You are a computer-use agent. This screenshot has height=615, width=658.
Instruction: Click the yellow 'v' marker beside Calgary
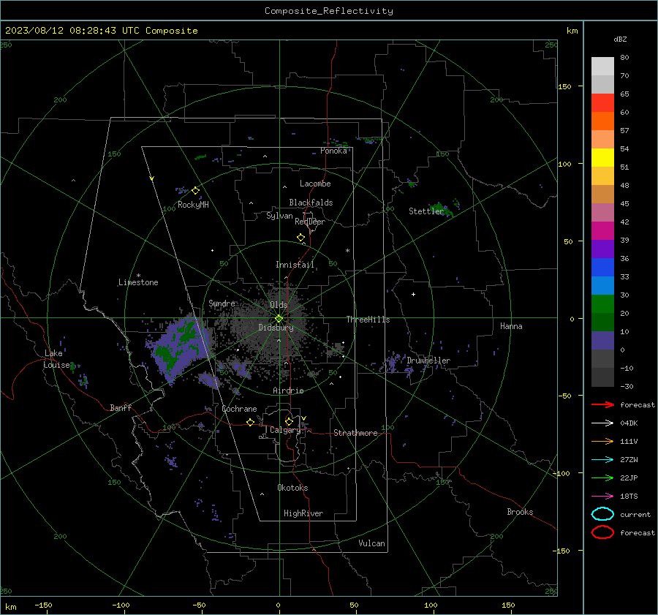(303, 418)
